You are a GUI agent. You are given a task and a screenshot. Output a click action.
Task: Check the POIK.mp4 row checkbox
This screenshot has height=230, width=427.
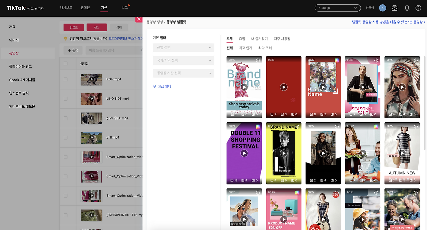pos(65,79)
